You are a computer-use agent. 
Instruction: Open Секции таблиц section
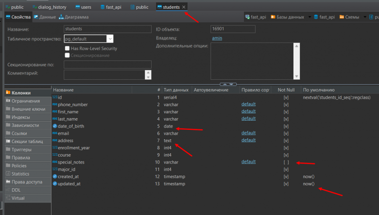tap(28, 142)
